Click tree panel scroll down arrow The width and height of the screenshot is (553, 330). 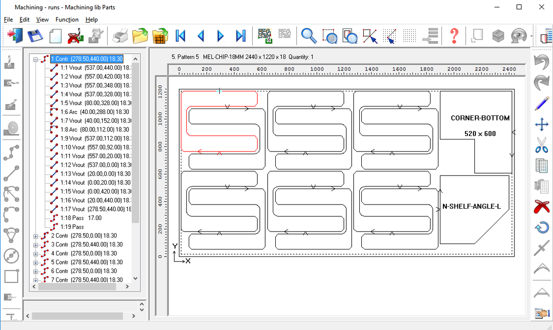[136, 278]
